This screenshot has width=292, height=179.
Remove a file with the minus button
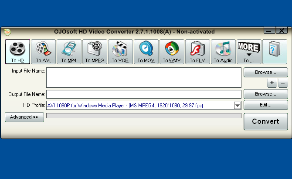tap(283, 83)
